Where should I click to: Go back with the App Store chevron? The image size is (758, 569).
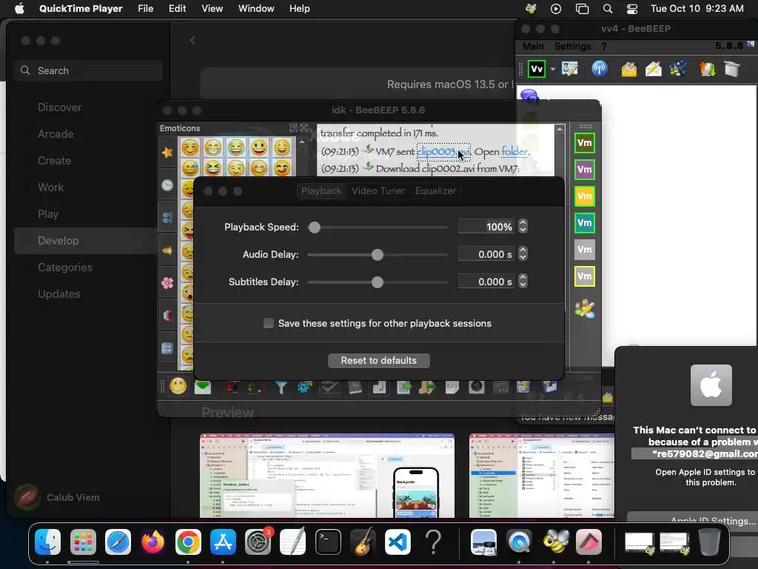[192, 41]
